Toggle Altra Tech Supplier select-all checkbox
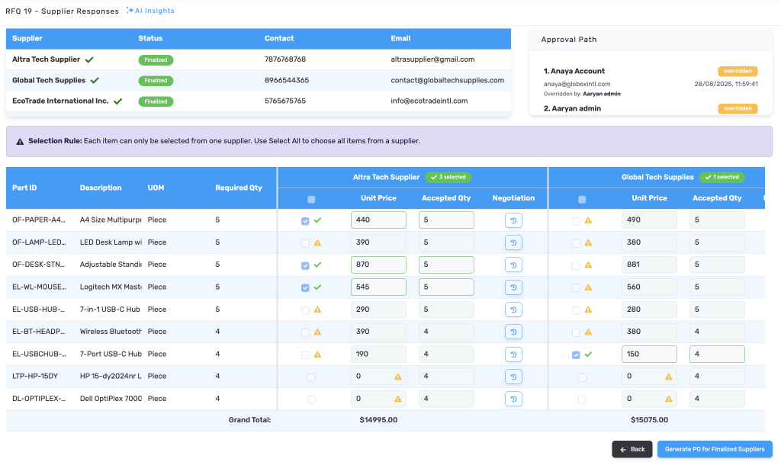Screen dimensions: 781x462 coord(310,199)
